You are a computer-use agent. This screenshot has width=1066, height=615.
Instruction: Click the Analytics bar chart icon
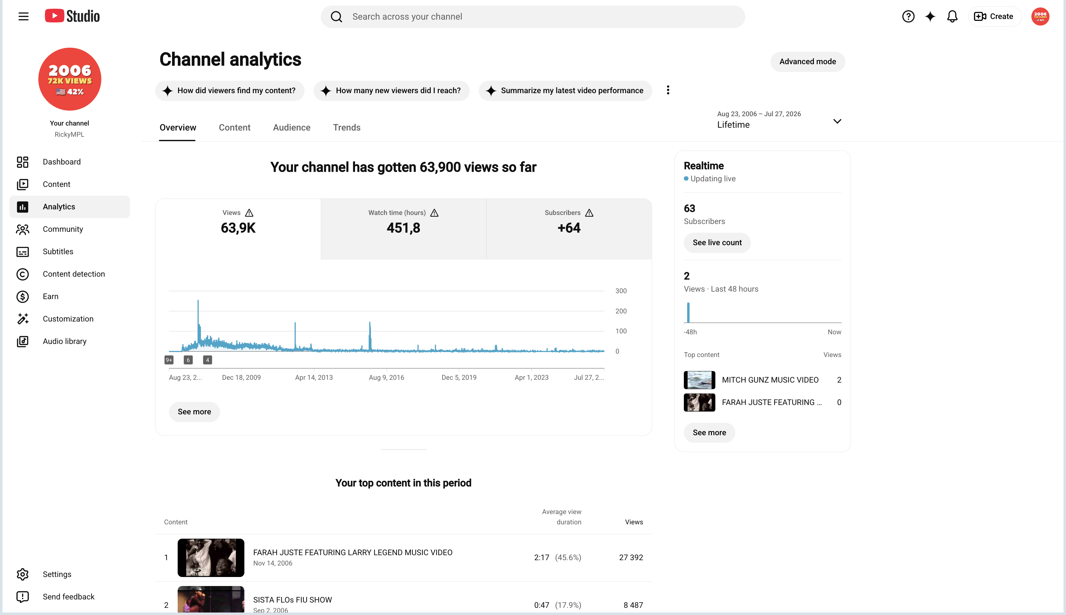(x=22, y=207)
